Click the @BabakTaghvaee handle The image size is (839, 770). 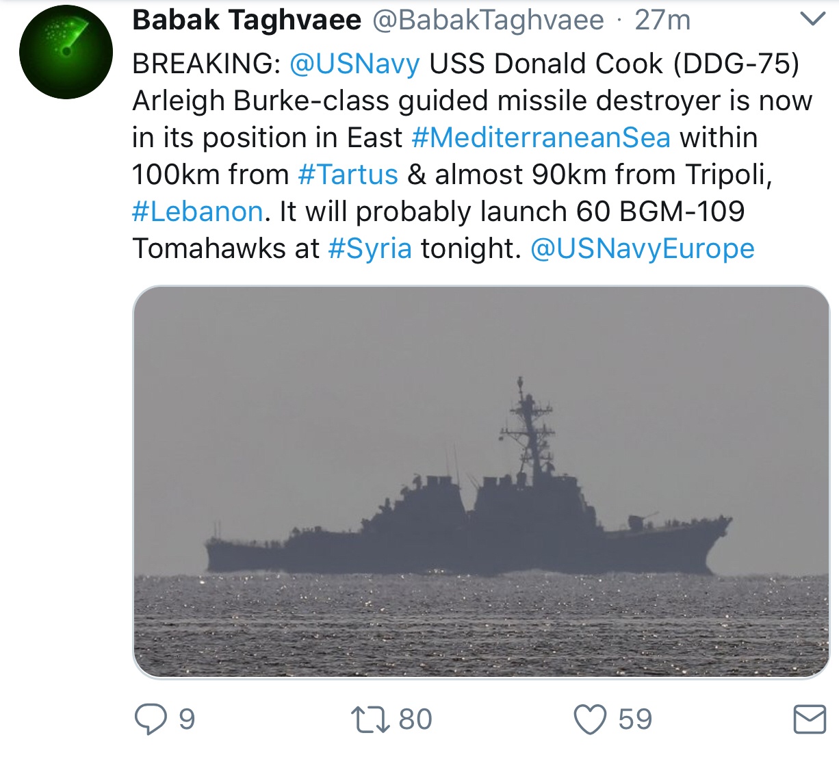point(488,21)
